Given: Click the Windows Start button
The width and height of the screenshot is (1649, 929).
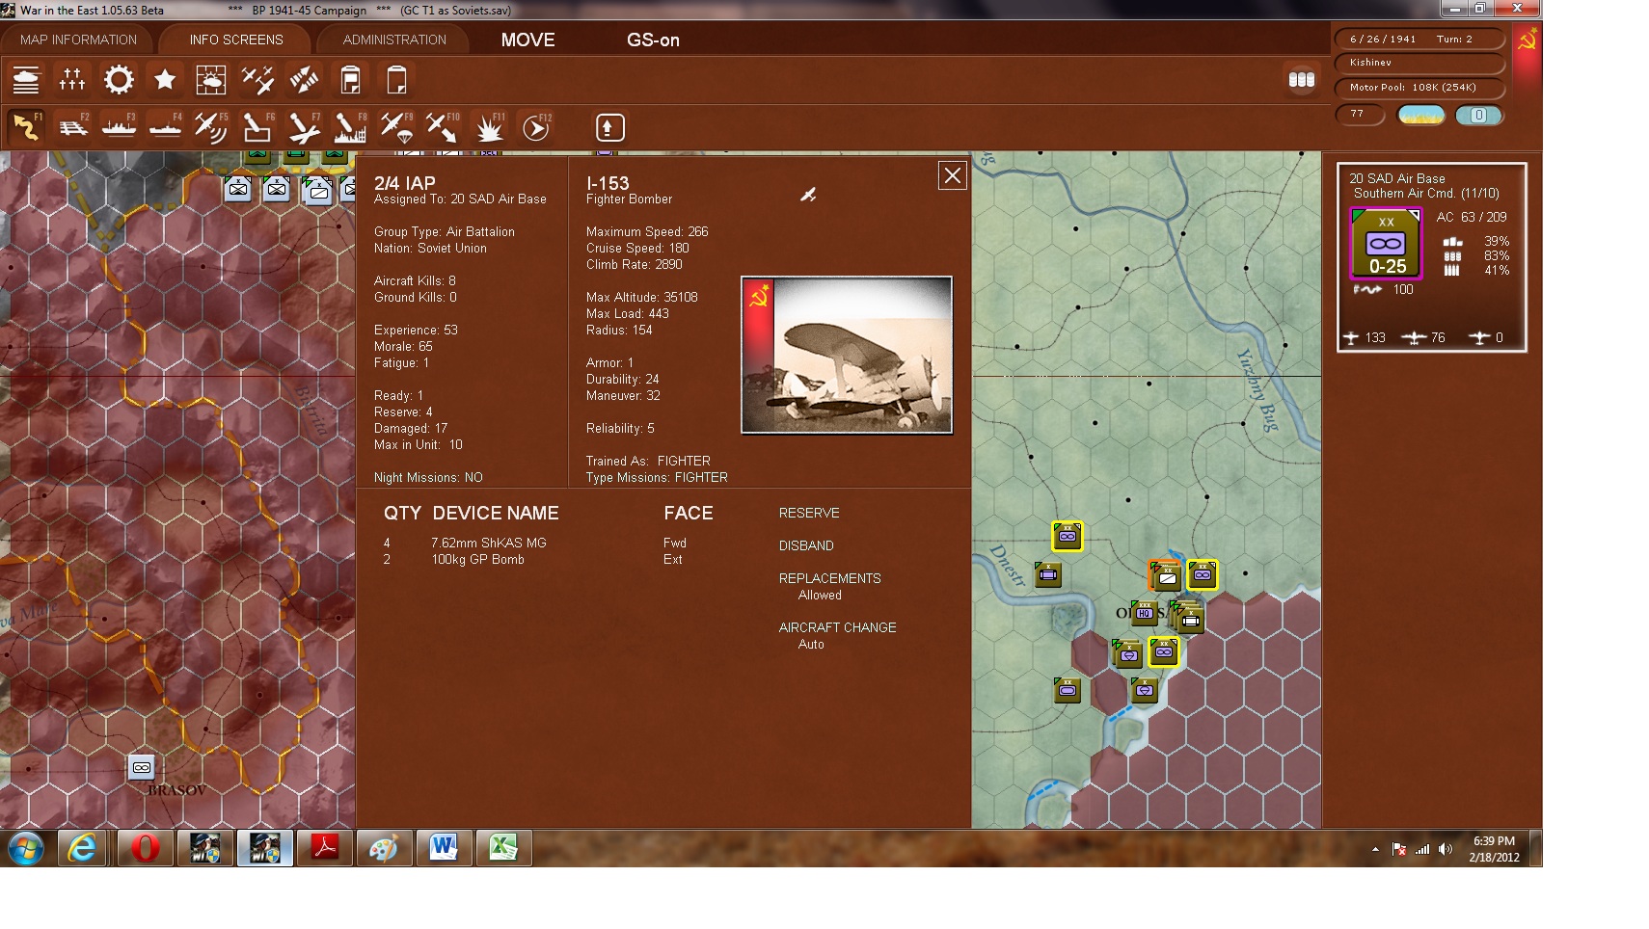Looking at the screenshot, I should point(26,849).
